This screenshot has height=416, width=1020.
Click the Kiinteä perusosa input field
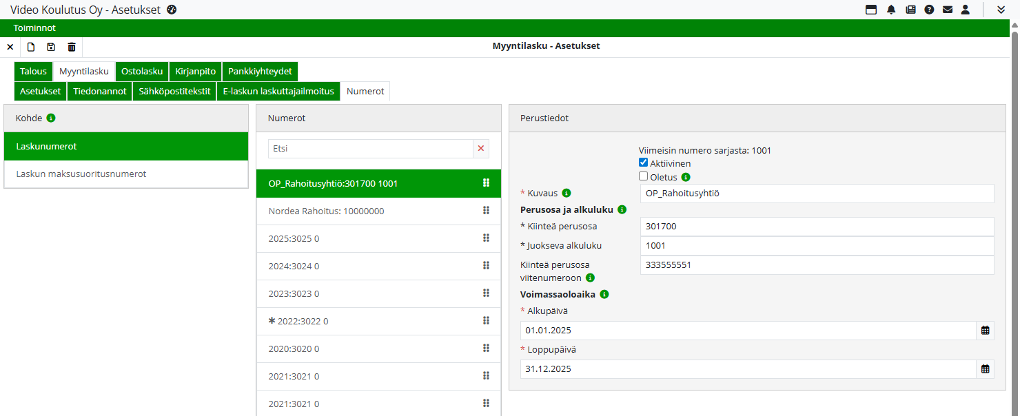817,227
